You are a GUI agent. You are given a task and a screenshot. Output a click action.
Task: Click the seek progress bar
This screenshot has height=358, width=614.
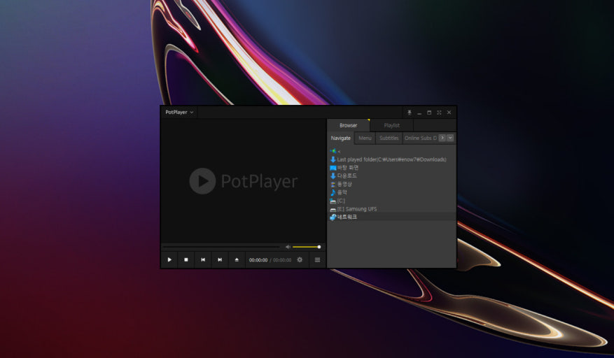click(222, 247)
